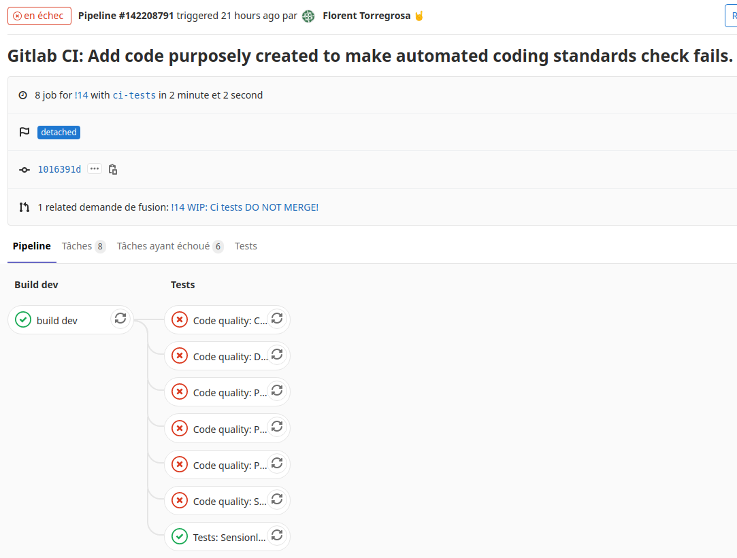737x558 pixels.
Task: Click the Build dev stage heading
Action: tap(36, 285)
